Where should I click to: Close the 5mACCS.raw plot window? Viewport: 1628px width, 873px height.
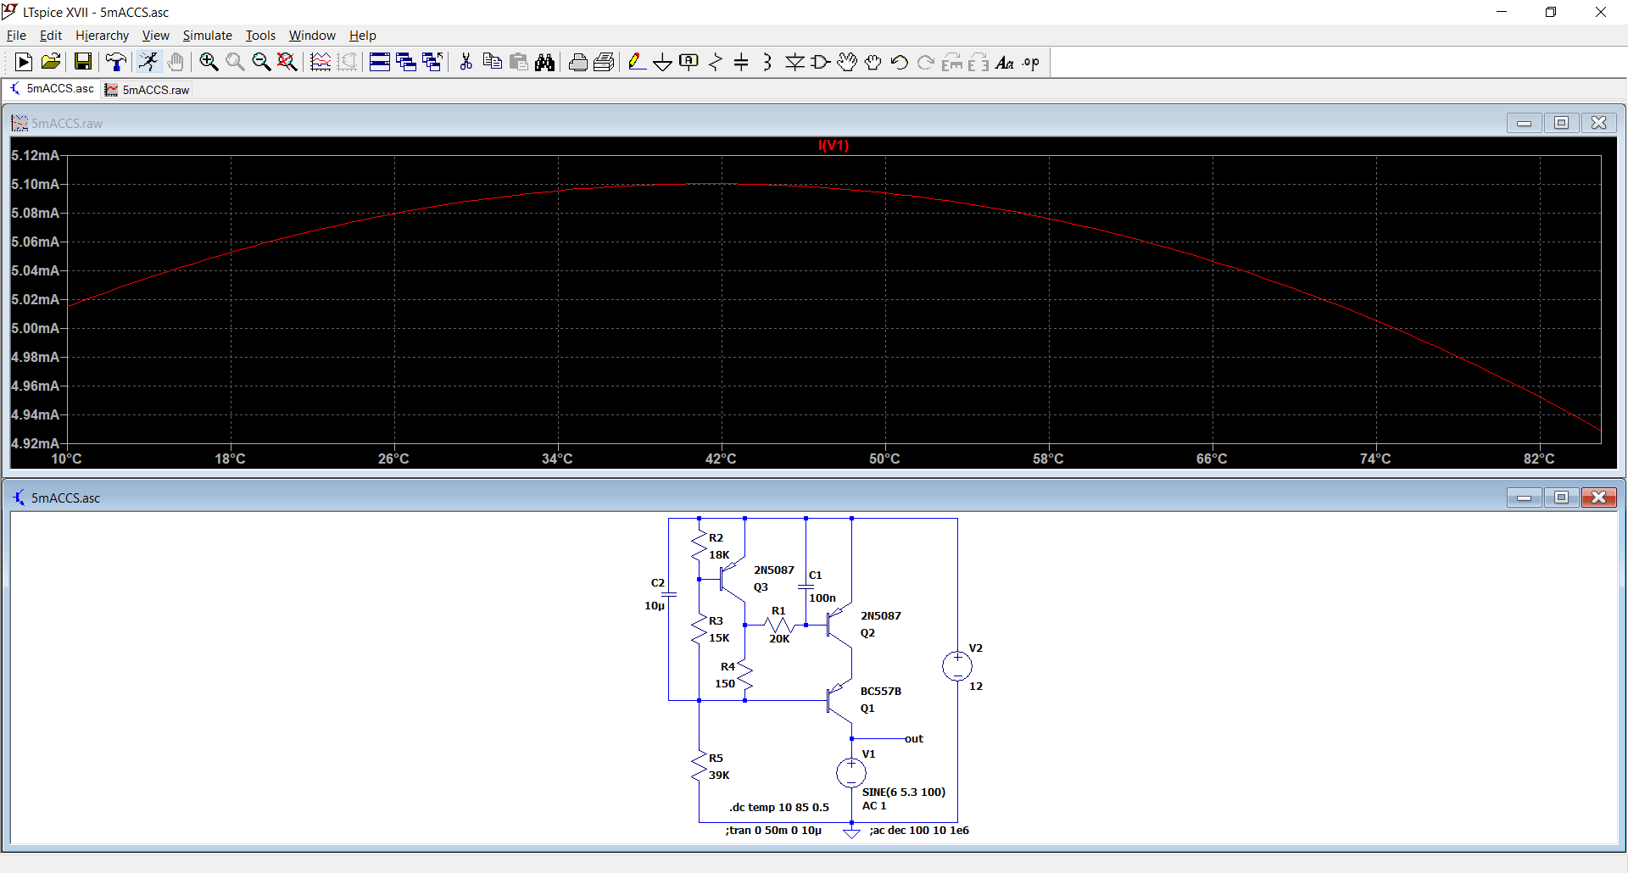click(1598, 123)
